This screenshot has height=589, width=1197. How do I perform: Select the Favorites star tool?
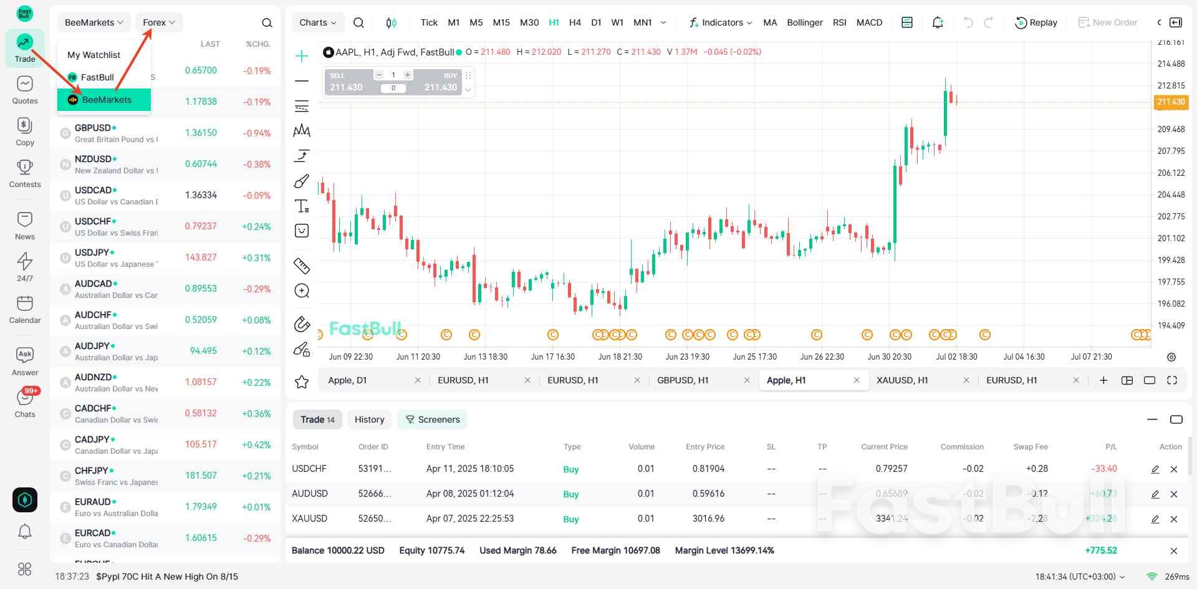point(302,381)
